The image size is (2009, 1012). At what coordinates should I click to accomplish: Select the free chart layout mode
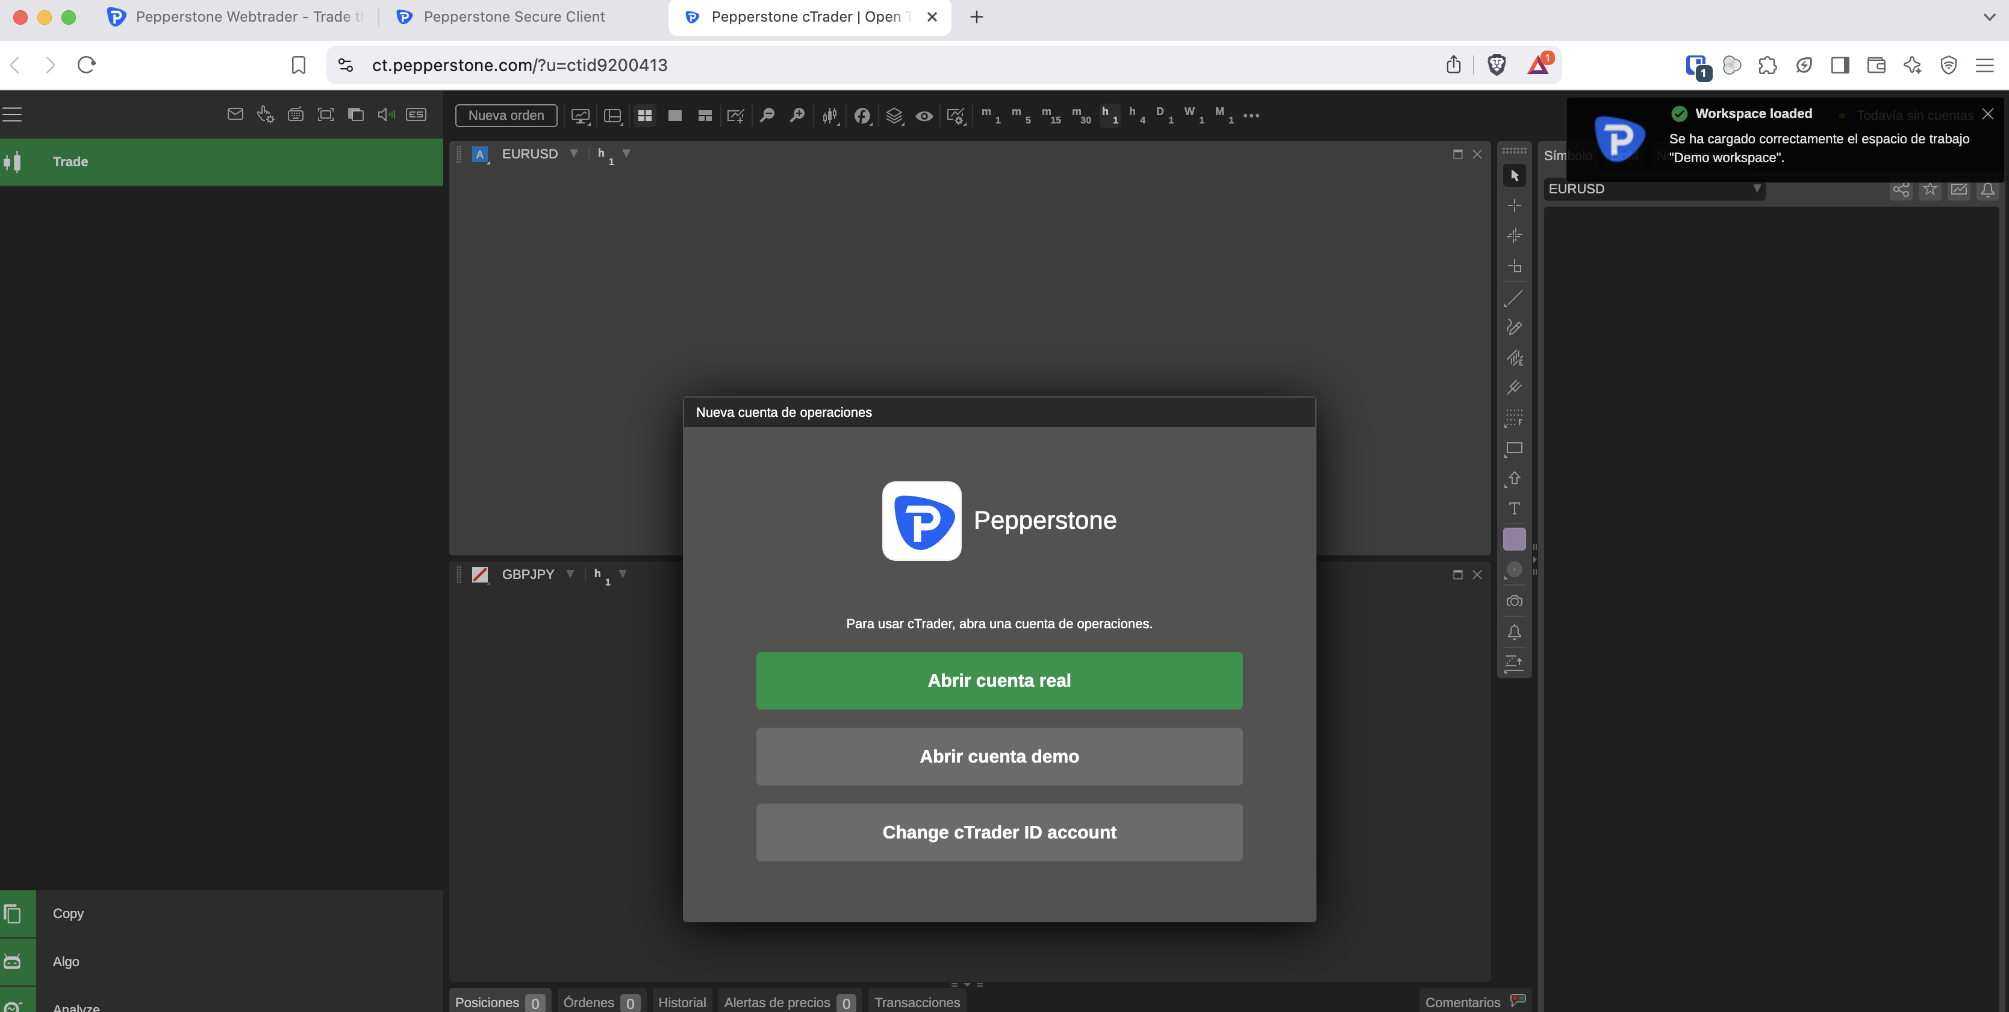[x=705, y=116]
